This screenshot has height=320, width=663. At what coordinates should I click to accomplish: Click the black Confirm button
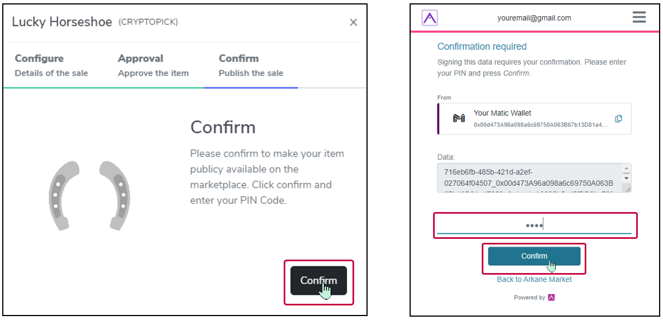(x=318, y=281)
